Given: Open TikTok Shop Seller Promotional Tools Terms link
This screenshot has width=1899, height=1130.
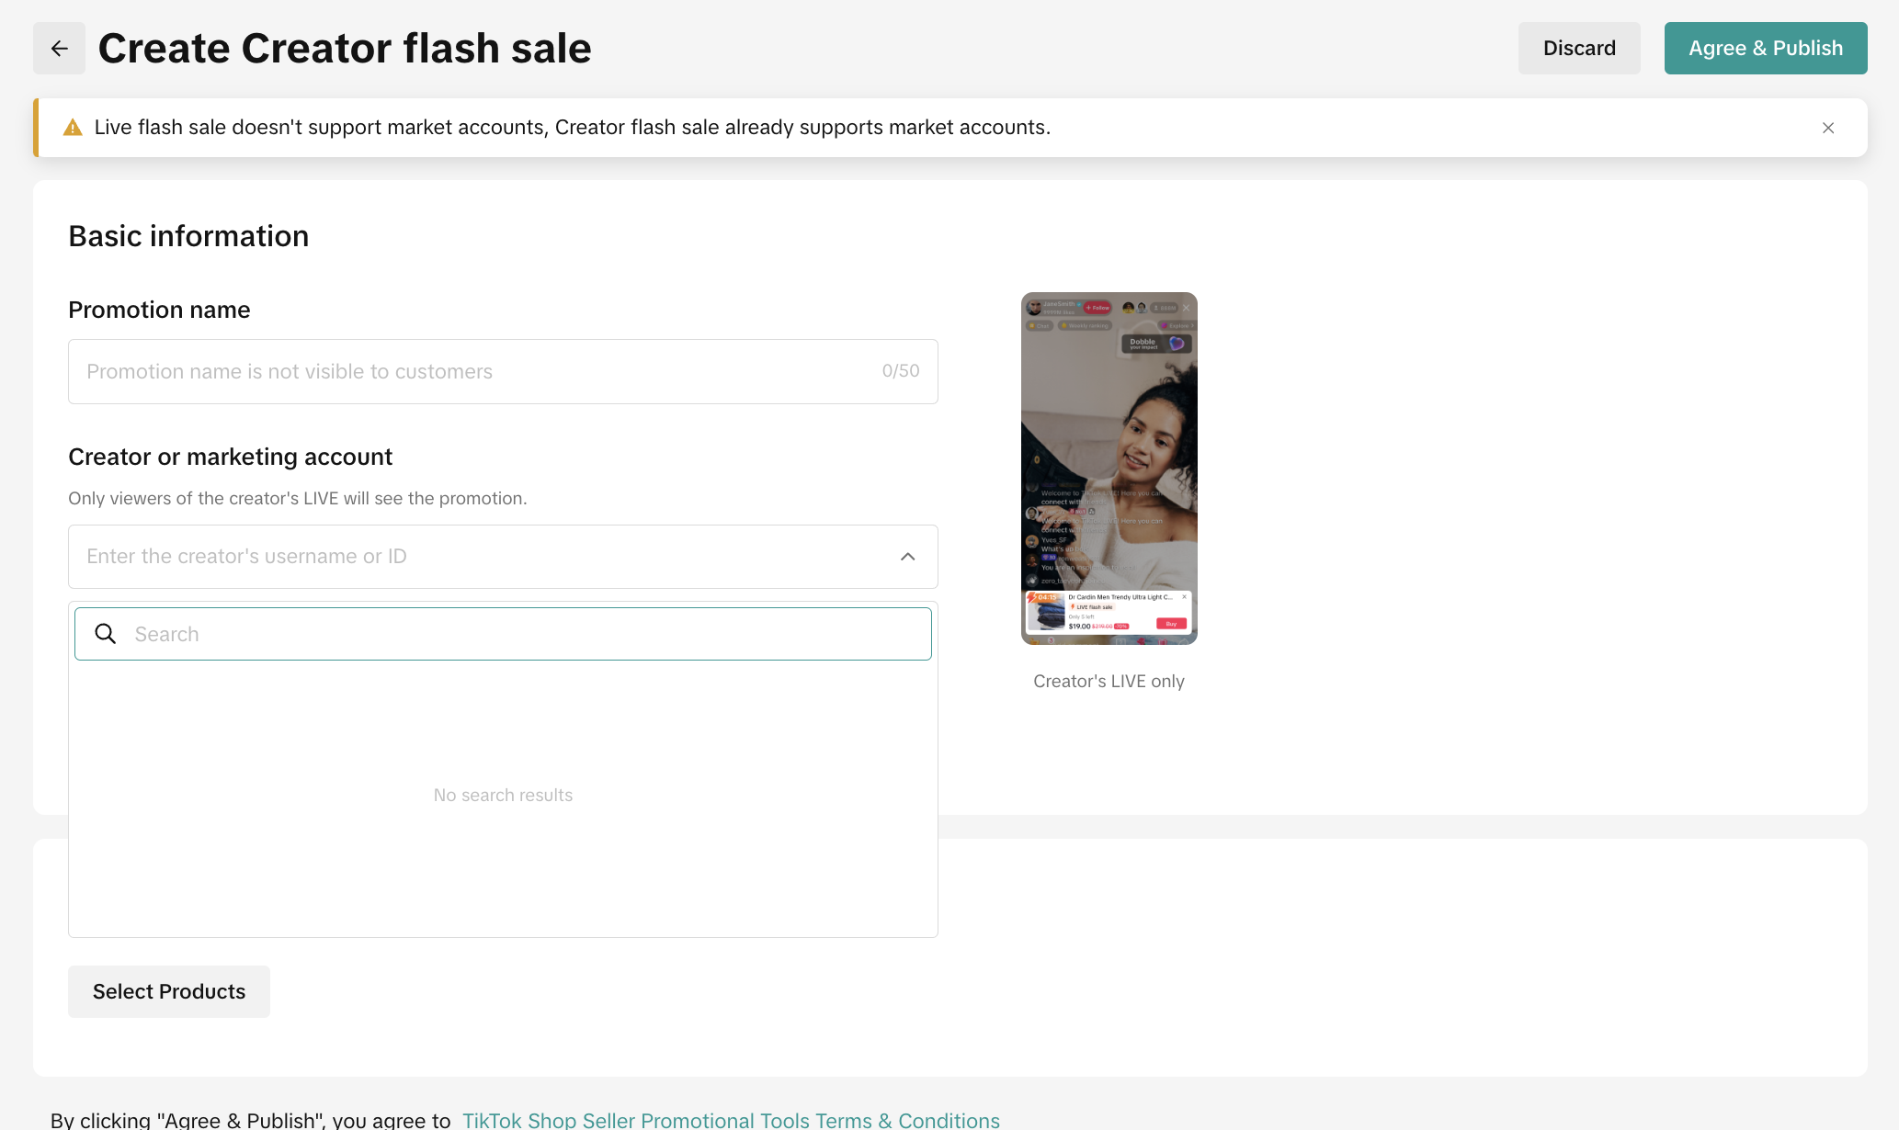Looking at the screenshot, I should point(730,1120).
